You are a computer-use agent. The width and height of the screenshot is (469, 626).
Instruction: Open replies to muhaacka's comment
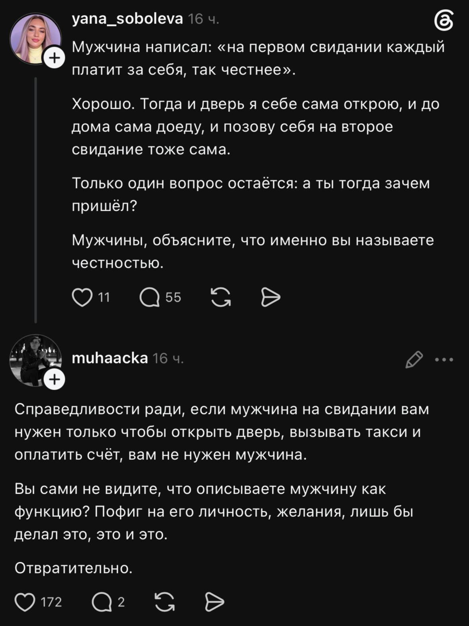[102, 602]
